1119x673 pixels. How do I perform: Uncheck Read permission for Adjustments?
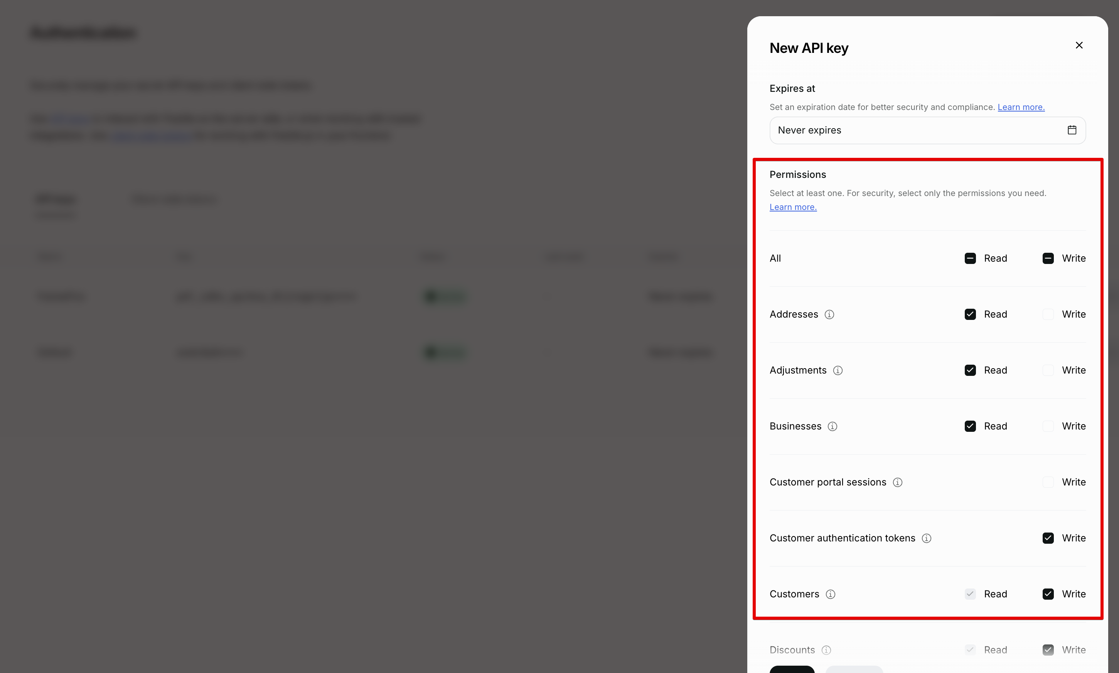point(970,370)
